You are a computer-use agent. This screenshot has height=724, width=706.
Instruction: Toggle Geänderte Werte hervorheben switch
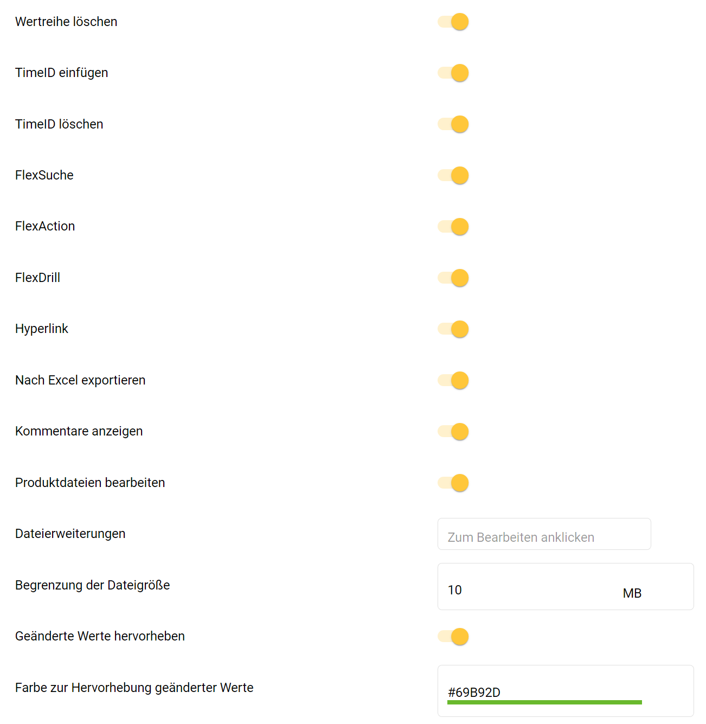(453, 637)
